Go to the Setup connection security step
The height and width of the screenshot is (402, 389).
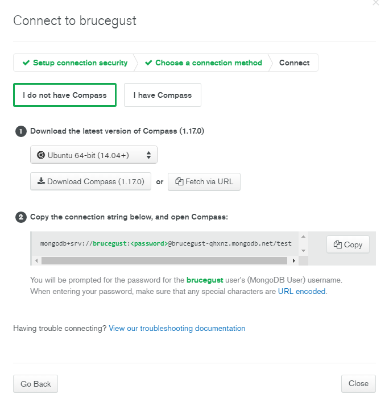[x=80, y=63]
